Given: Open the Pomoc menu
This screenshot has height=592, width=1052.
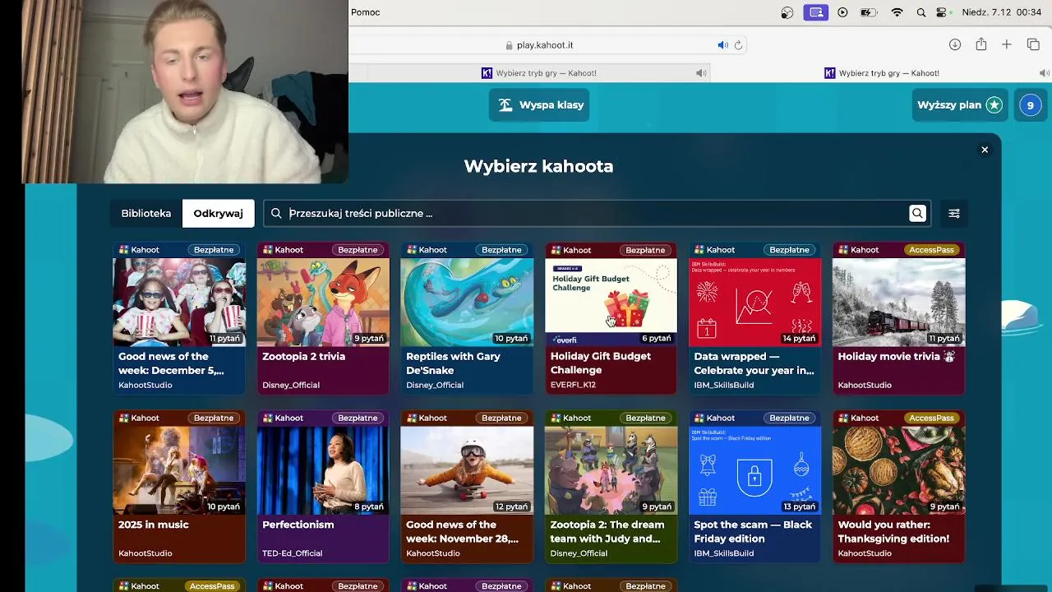Looking at the screenshot, I should click(365, 12).
